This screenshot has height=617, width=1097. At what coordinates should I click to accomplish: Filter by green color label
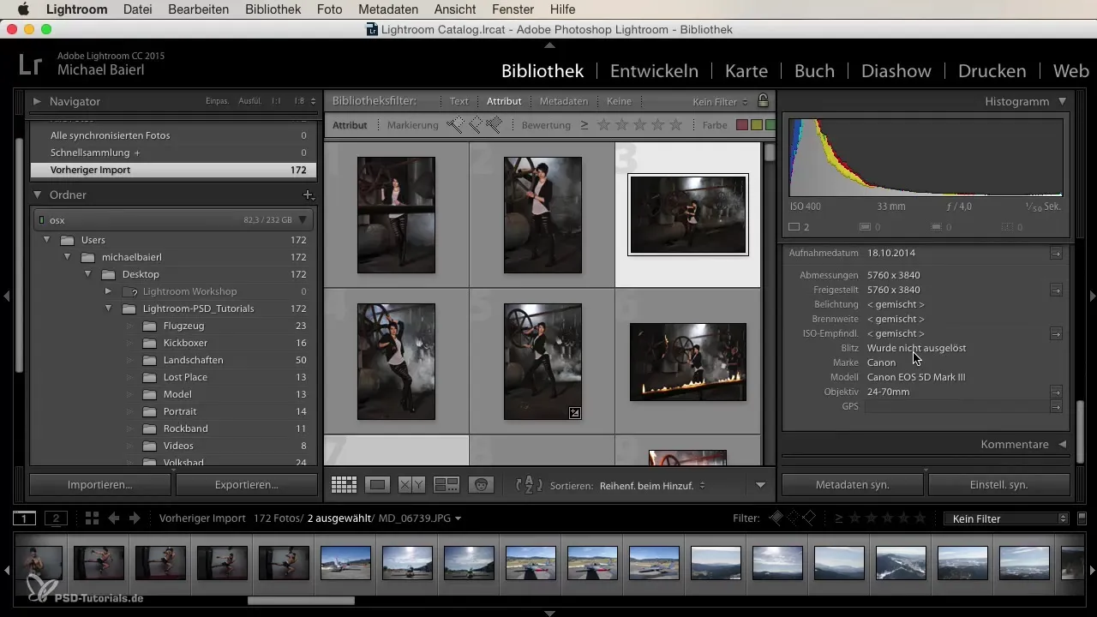coord(770,125)
